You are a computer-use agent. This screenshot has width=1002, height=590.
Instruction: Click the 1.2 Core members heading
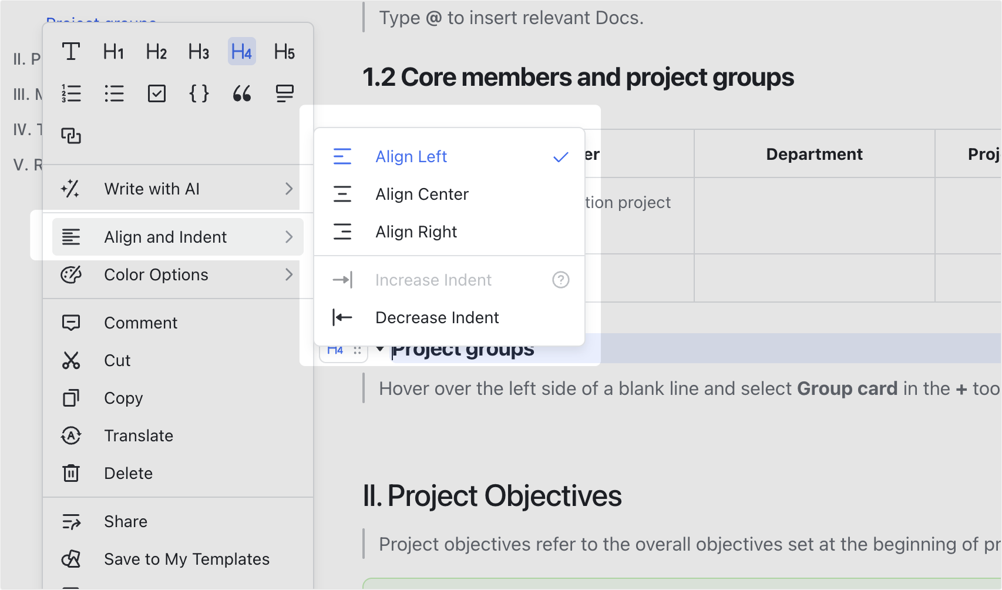click(579, 77)
